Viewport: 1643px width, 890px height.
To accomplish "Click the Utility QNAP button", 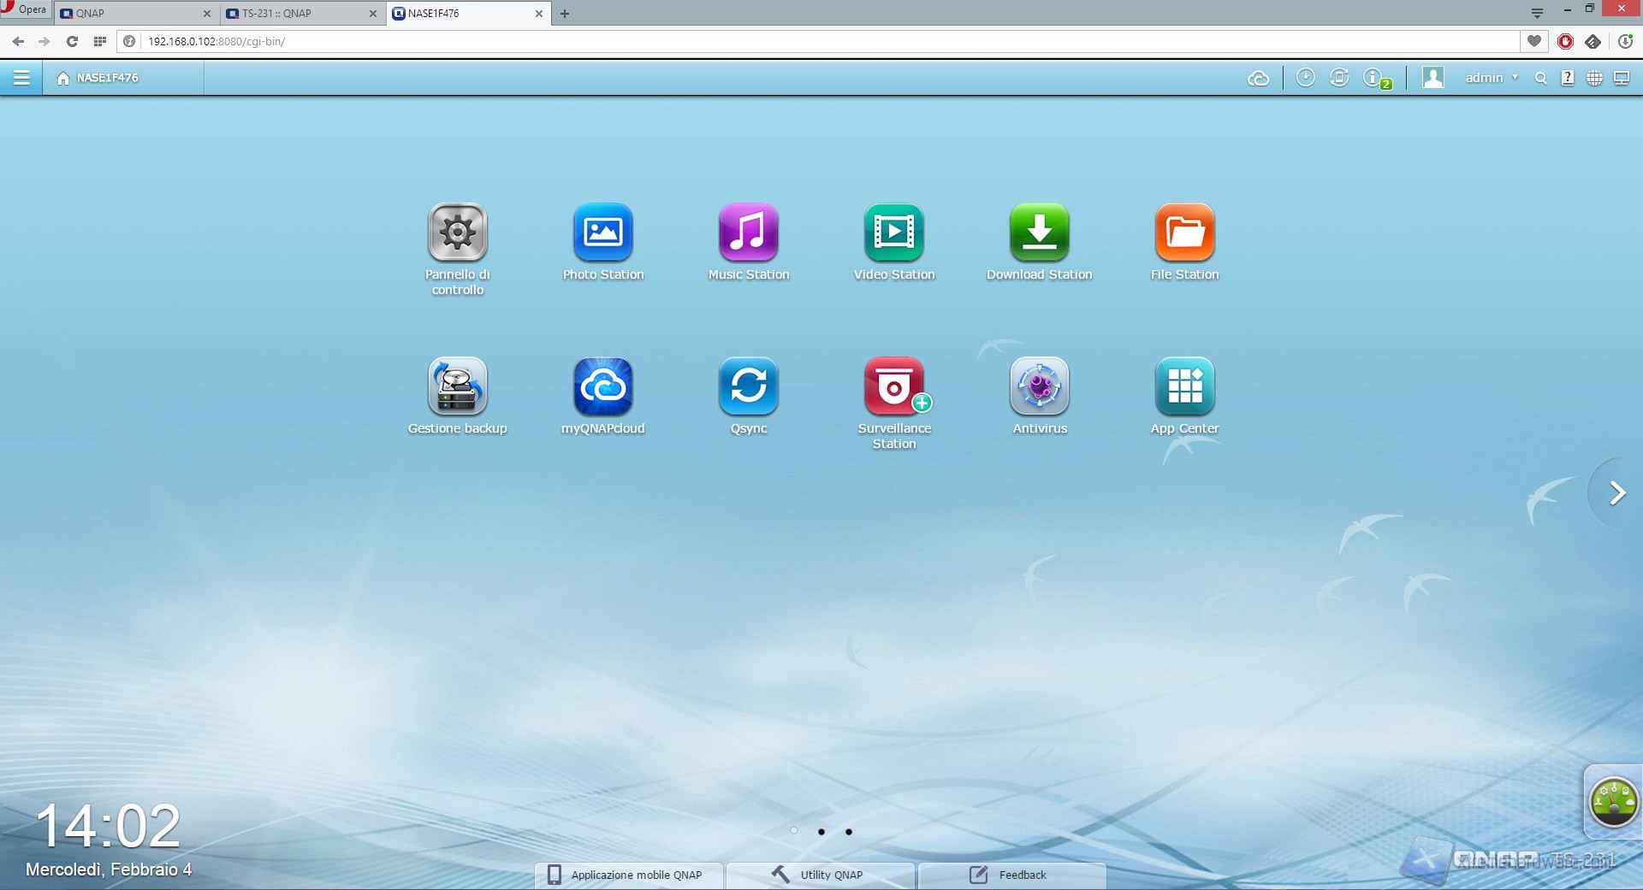I will click(x=820, y=875).
